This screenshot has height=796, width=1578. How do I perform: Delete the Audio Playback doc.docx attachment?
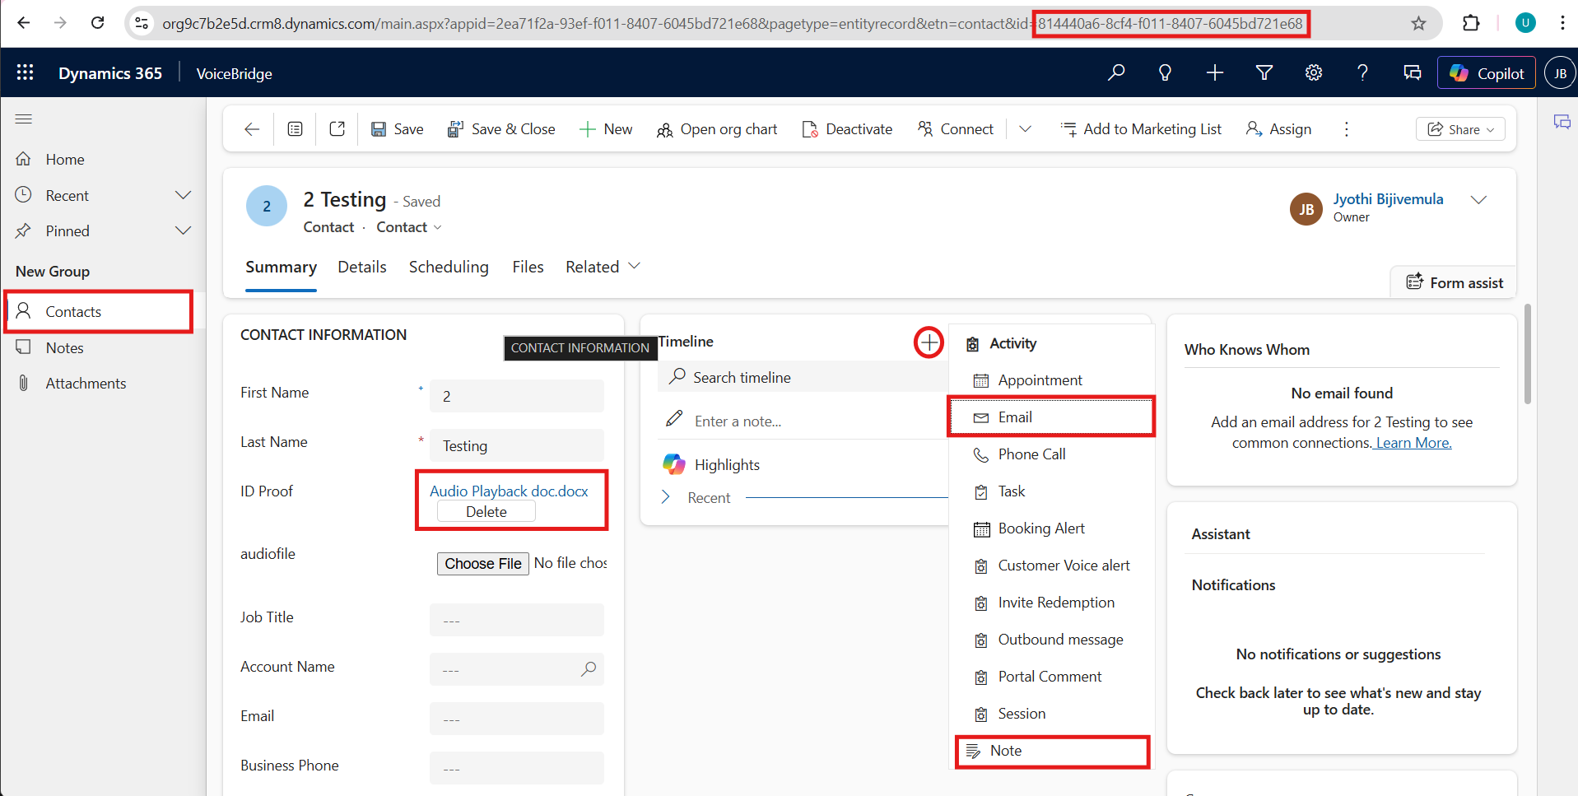coord(486,512)
